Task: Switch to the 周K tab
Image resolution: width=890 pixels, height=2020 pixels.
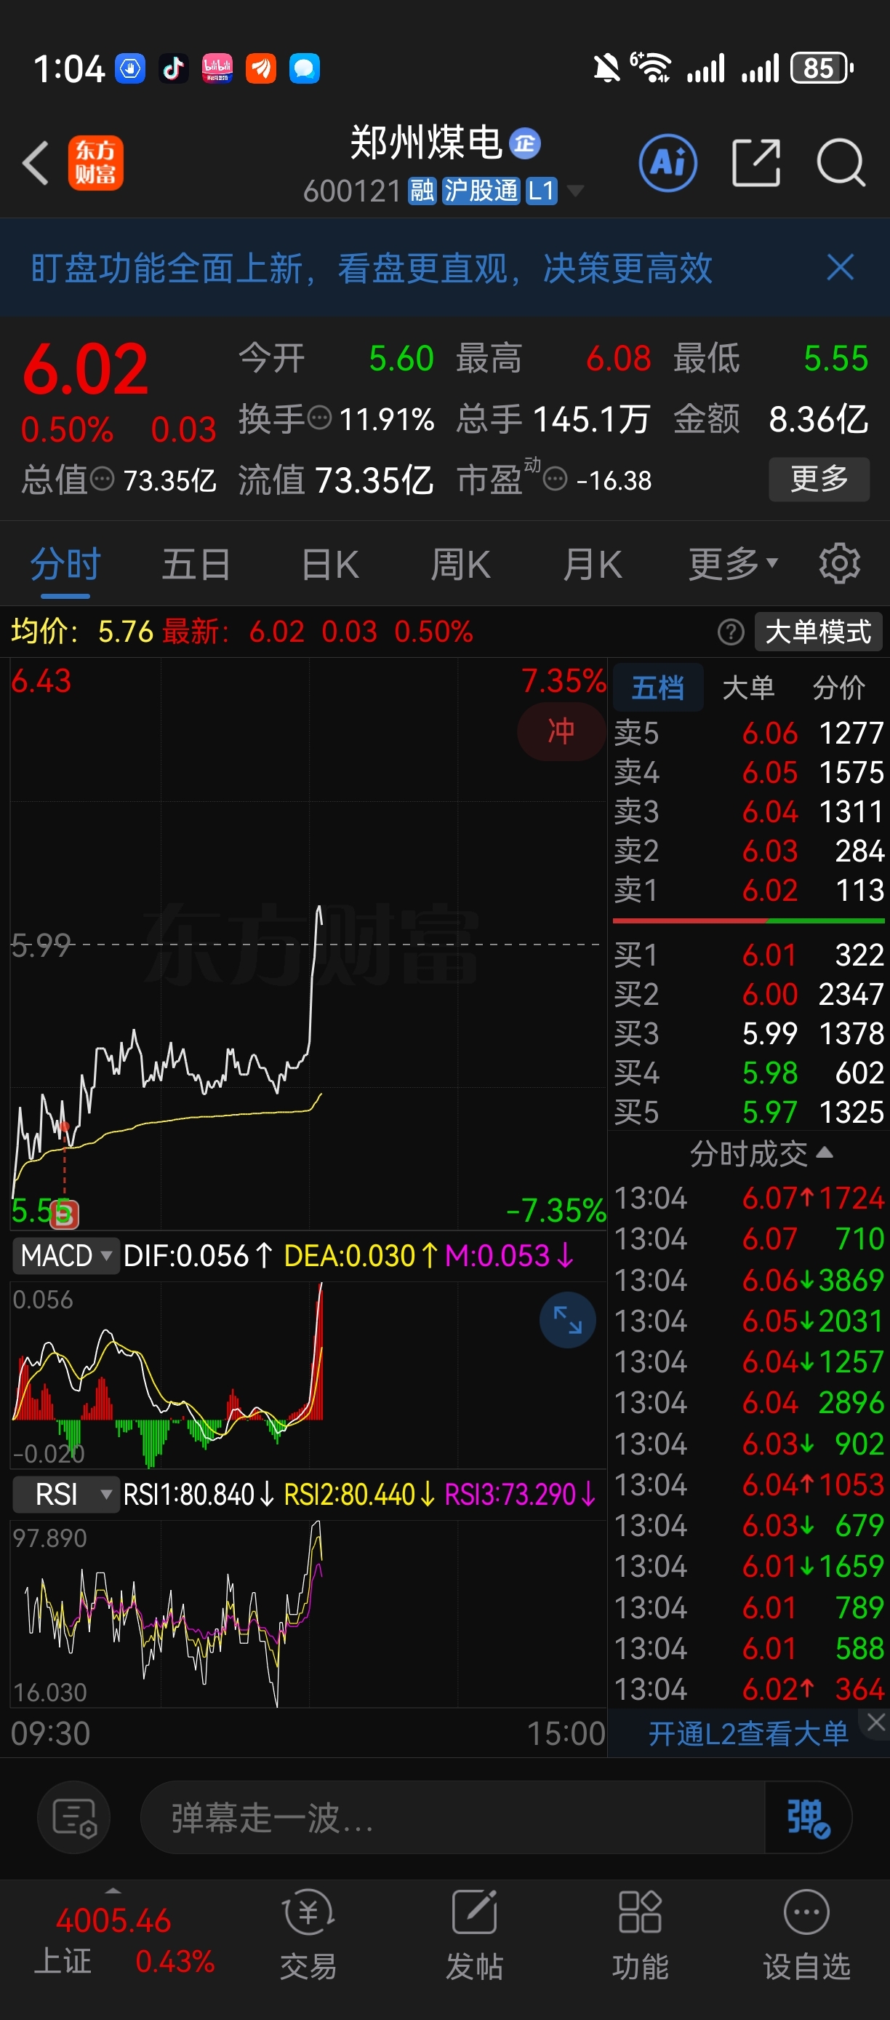Action: point(460,564)
